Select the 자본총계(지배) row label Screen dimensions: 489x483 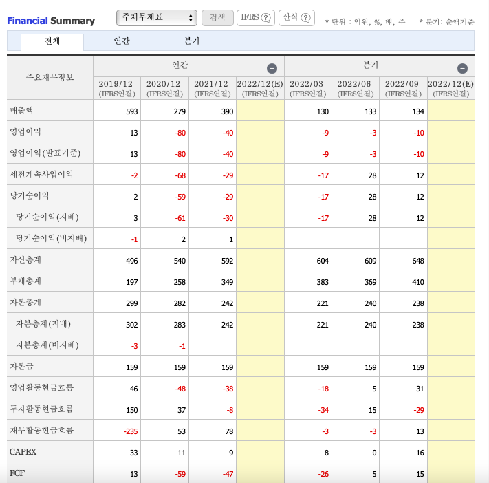(43, 323)
